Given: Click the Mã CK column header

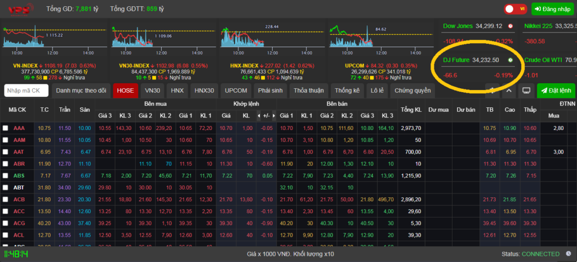Looking at the screenshot, I should pos(17,110).
